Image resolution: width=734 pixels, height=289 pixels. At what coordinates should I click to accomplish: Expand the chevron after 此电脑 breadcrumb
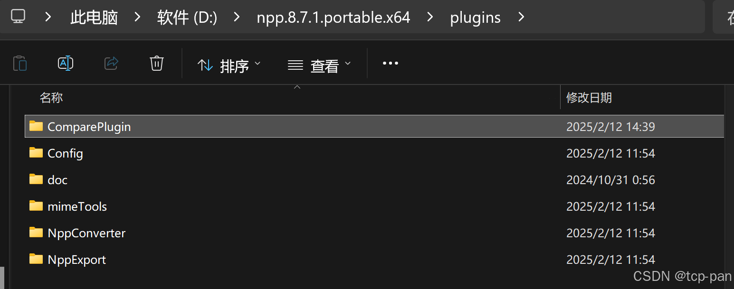[137, 17]
